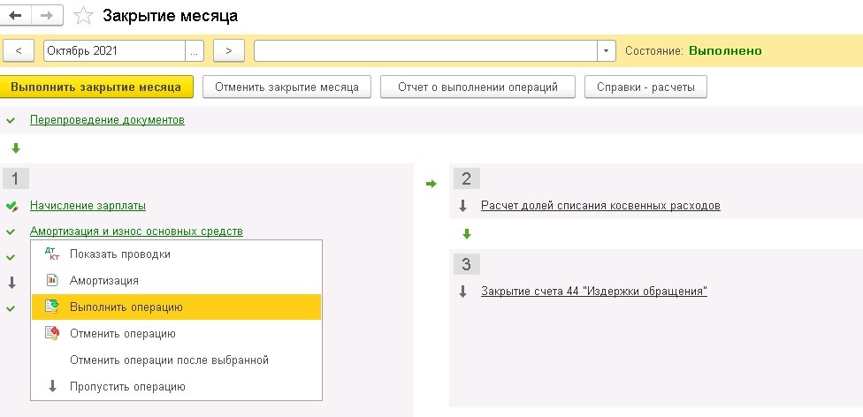Click the gray arrow icon beside Пропустить операцию
This screenshot has width=863, height=417.
(53, 386)
